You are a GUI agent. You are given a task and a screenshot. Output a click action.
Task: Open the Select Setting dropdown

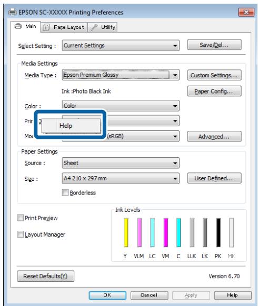click(121, 46)
